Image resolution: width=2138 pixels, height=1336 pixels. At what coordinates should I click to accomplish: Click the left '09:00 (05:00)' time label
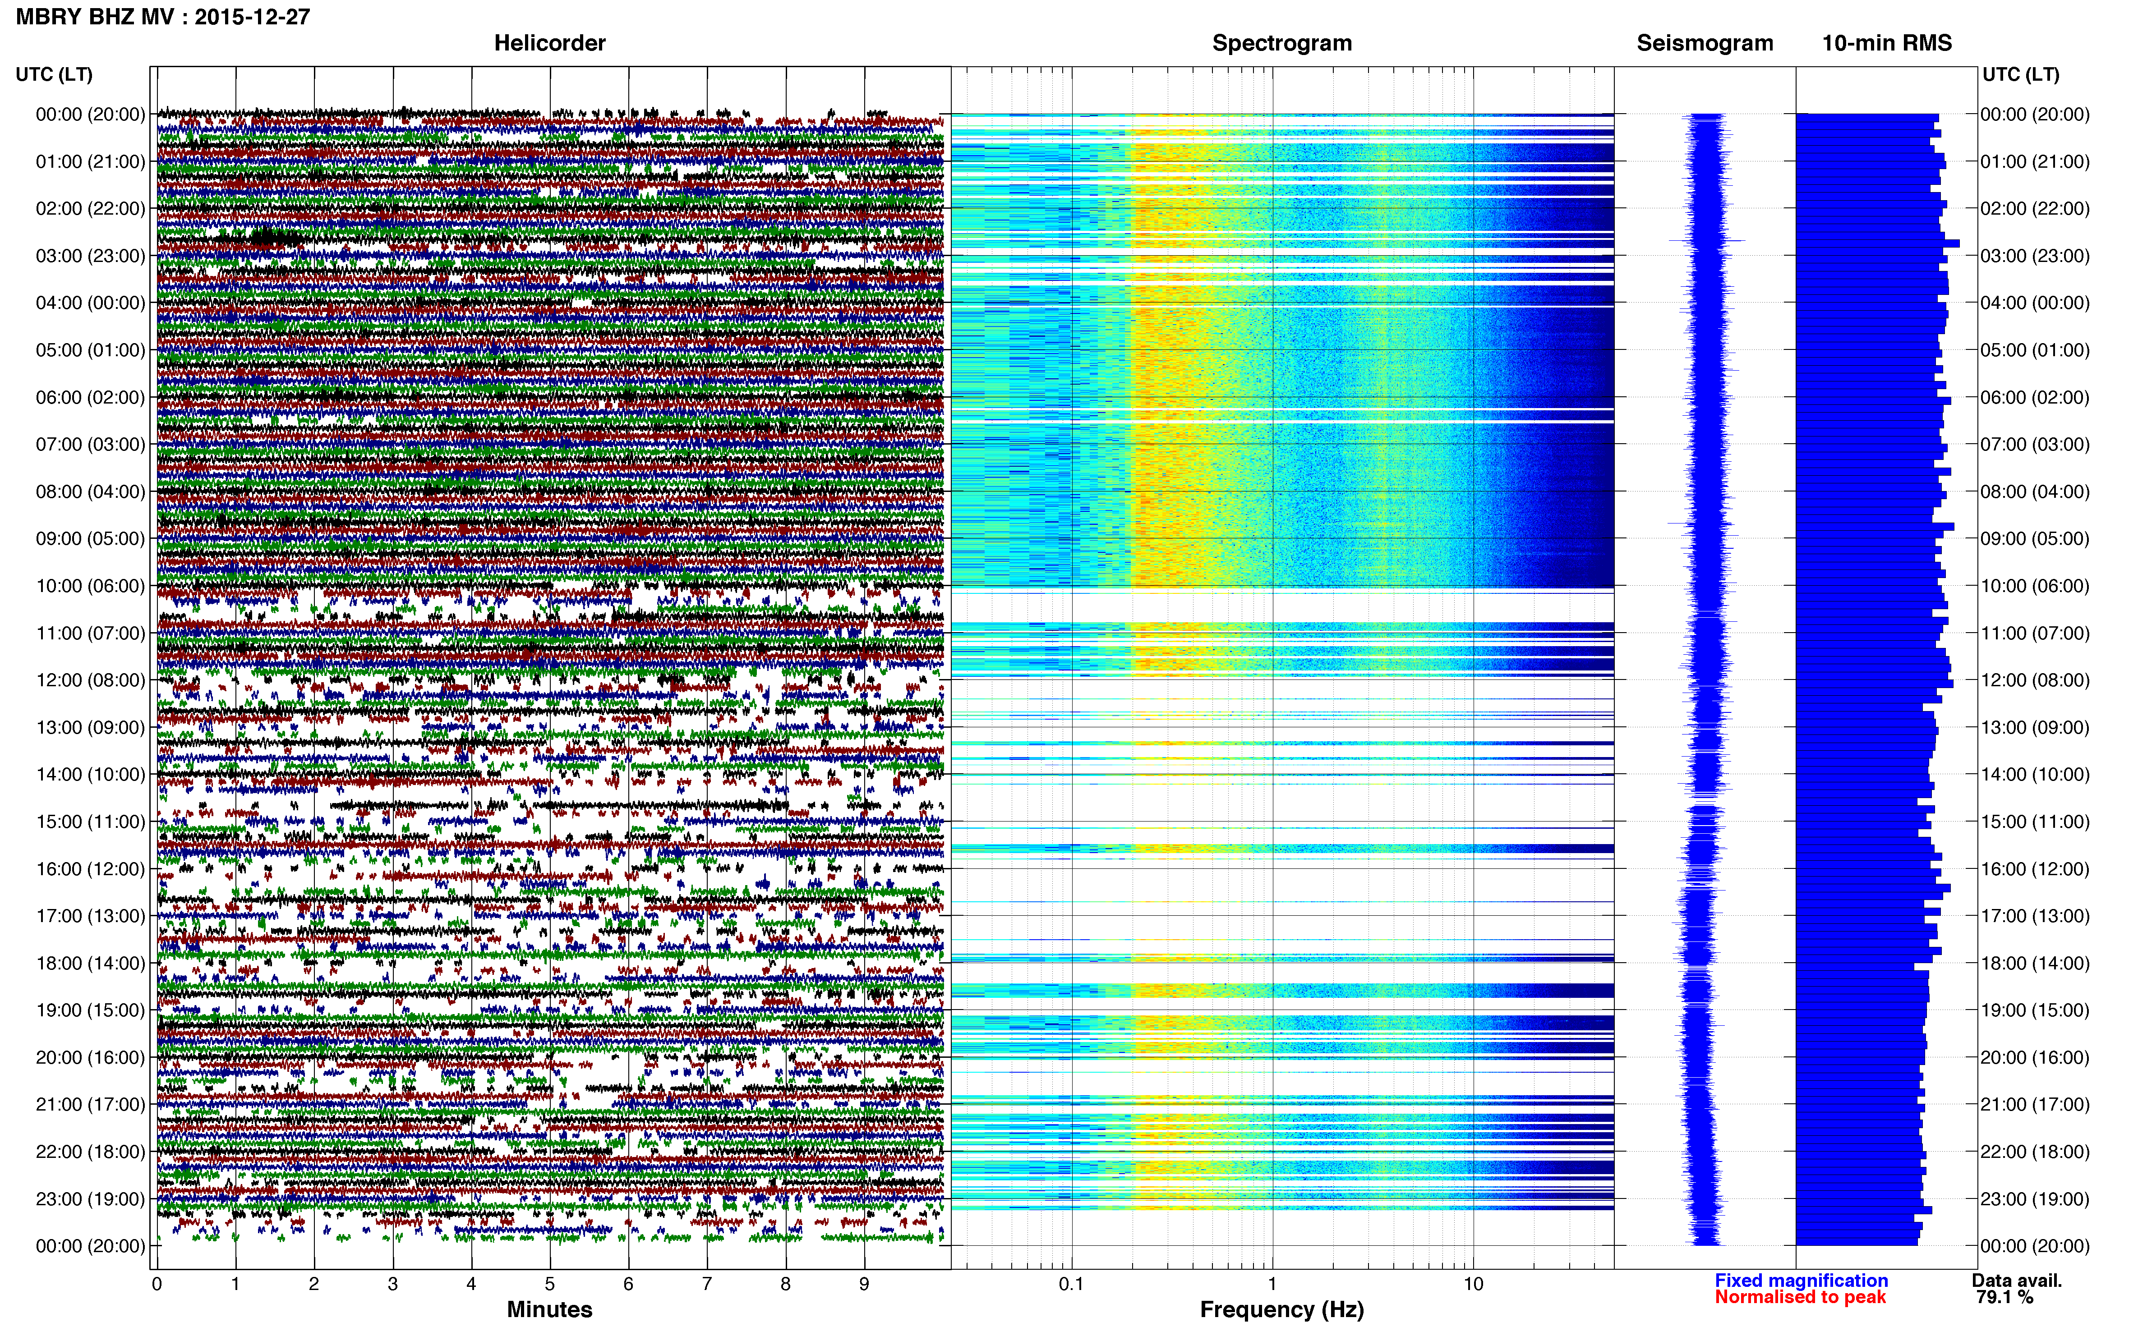(x=90, y=539)
